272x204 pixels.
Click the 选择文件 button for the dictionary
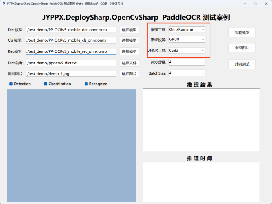click(x=129, y=63)
